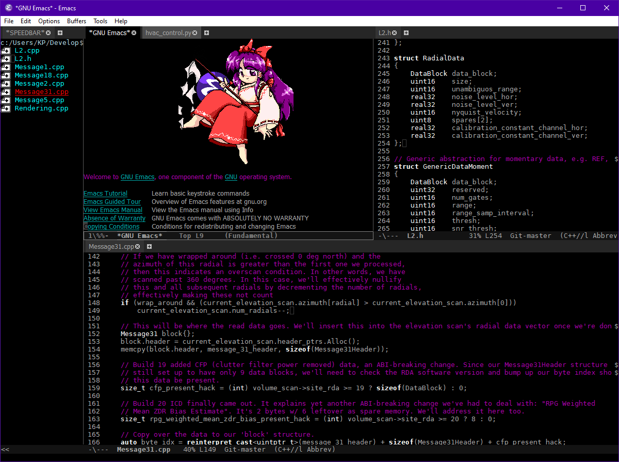Close the Message31.cpp tab
The height and width of the screenshot is (462, 619).
[138, 246]
